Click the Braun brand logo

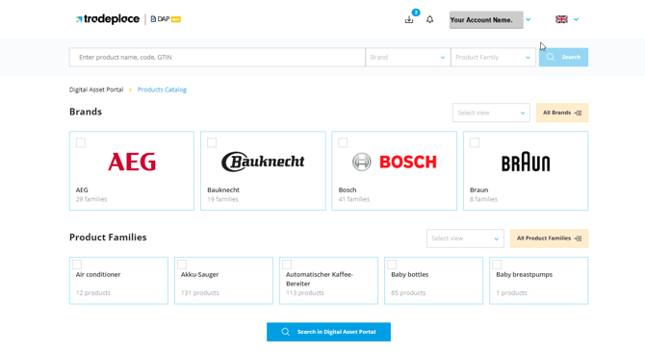click(526, 162)
